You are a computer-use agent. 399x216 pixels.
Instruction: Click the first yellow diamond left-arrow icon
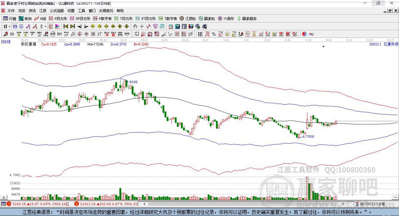point(93,27)
